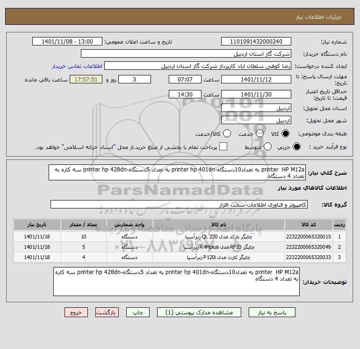Image resolution: width=360 pixels, height=349 pixels.
Task: Click the validity time field 14:30
Action: click(185, 94)
